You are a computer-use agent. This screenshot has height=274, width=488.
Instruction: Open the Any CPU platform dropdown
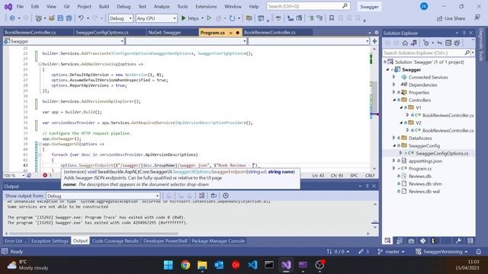156,18
